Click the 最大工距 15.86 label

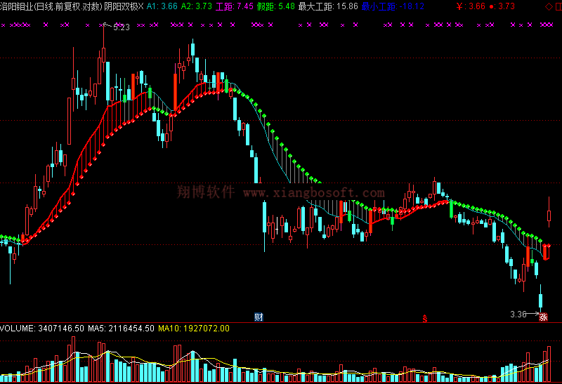(x=327, y=6)
